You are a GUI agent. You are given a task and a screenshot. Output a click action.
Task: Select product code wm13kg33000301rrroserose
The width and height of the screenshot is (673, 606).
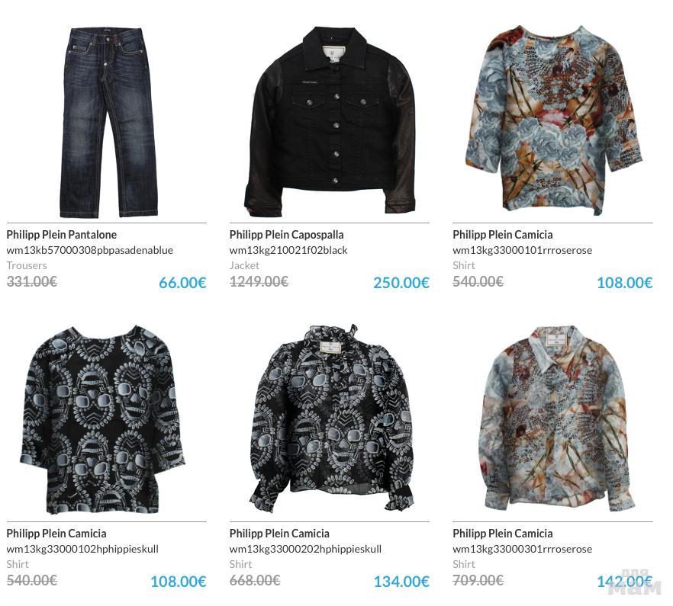(523, 549)
